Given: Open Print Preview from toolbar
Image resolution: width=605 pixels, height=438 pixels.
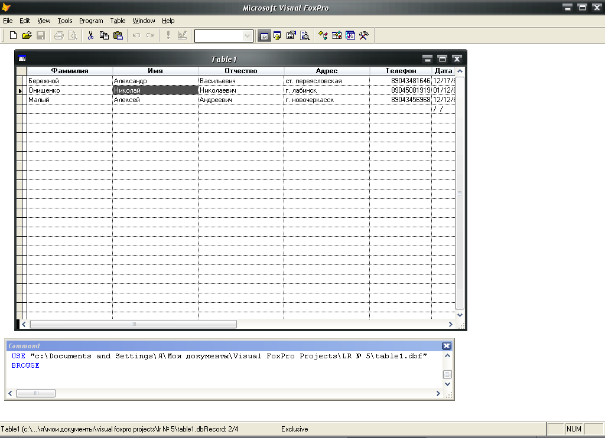Looking at the screenshot, I should click(x=73, y=35).
